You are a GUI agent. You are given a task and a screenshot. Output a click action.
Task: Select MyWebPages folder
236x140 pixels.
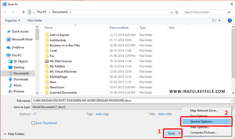[56, 77]
